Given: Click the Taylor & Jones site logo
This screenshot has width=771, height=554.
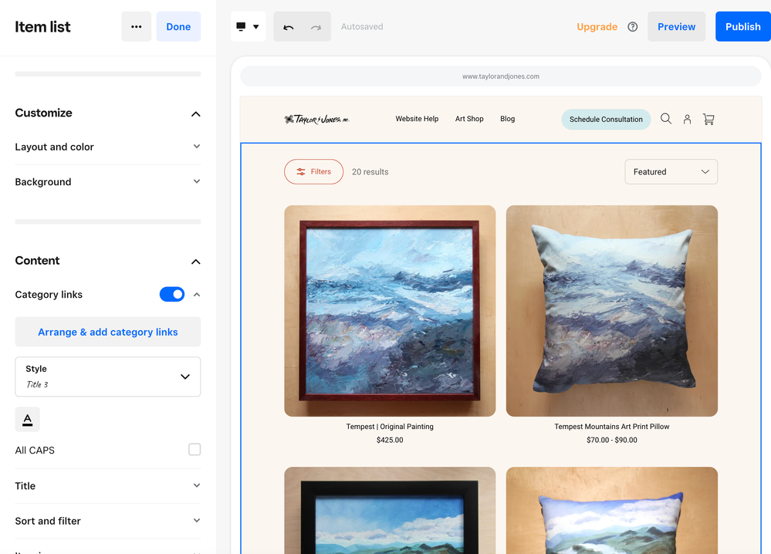Looking at the screenshot, I should click(316, 119).
